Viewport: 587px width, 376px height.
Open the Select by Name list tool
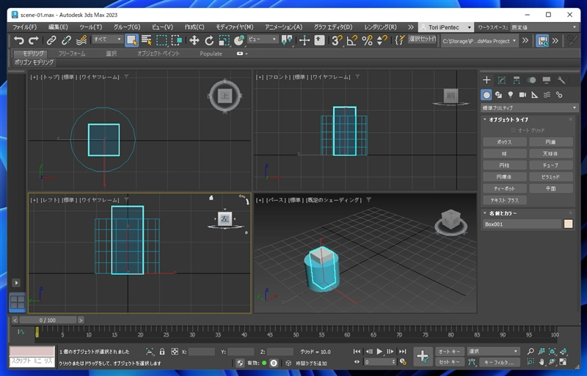146,40
